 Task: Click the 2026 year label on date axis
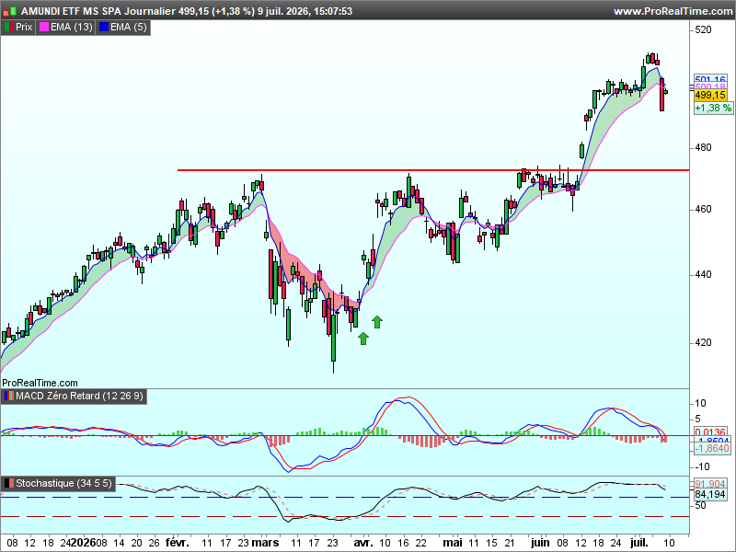point(83,543)
